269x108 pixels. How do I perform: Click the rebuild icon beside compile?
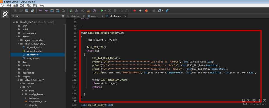coord(77,11)
